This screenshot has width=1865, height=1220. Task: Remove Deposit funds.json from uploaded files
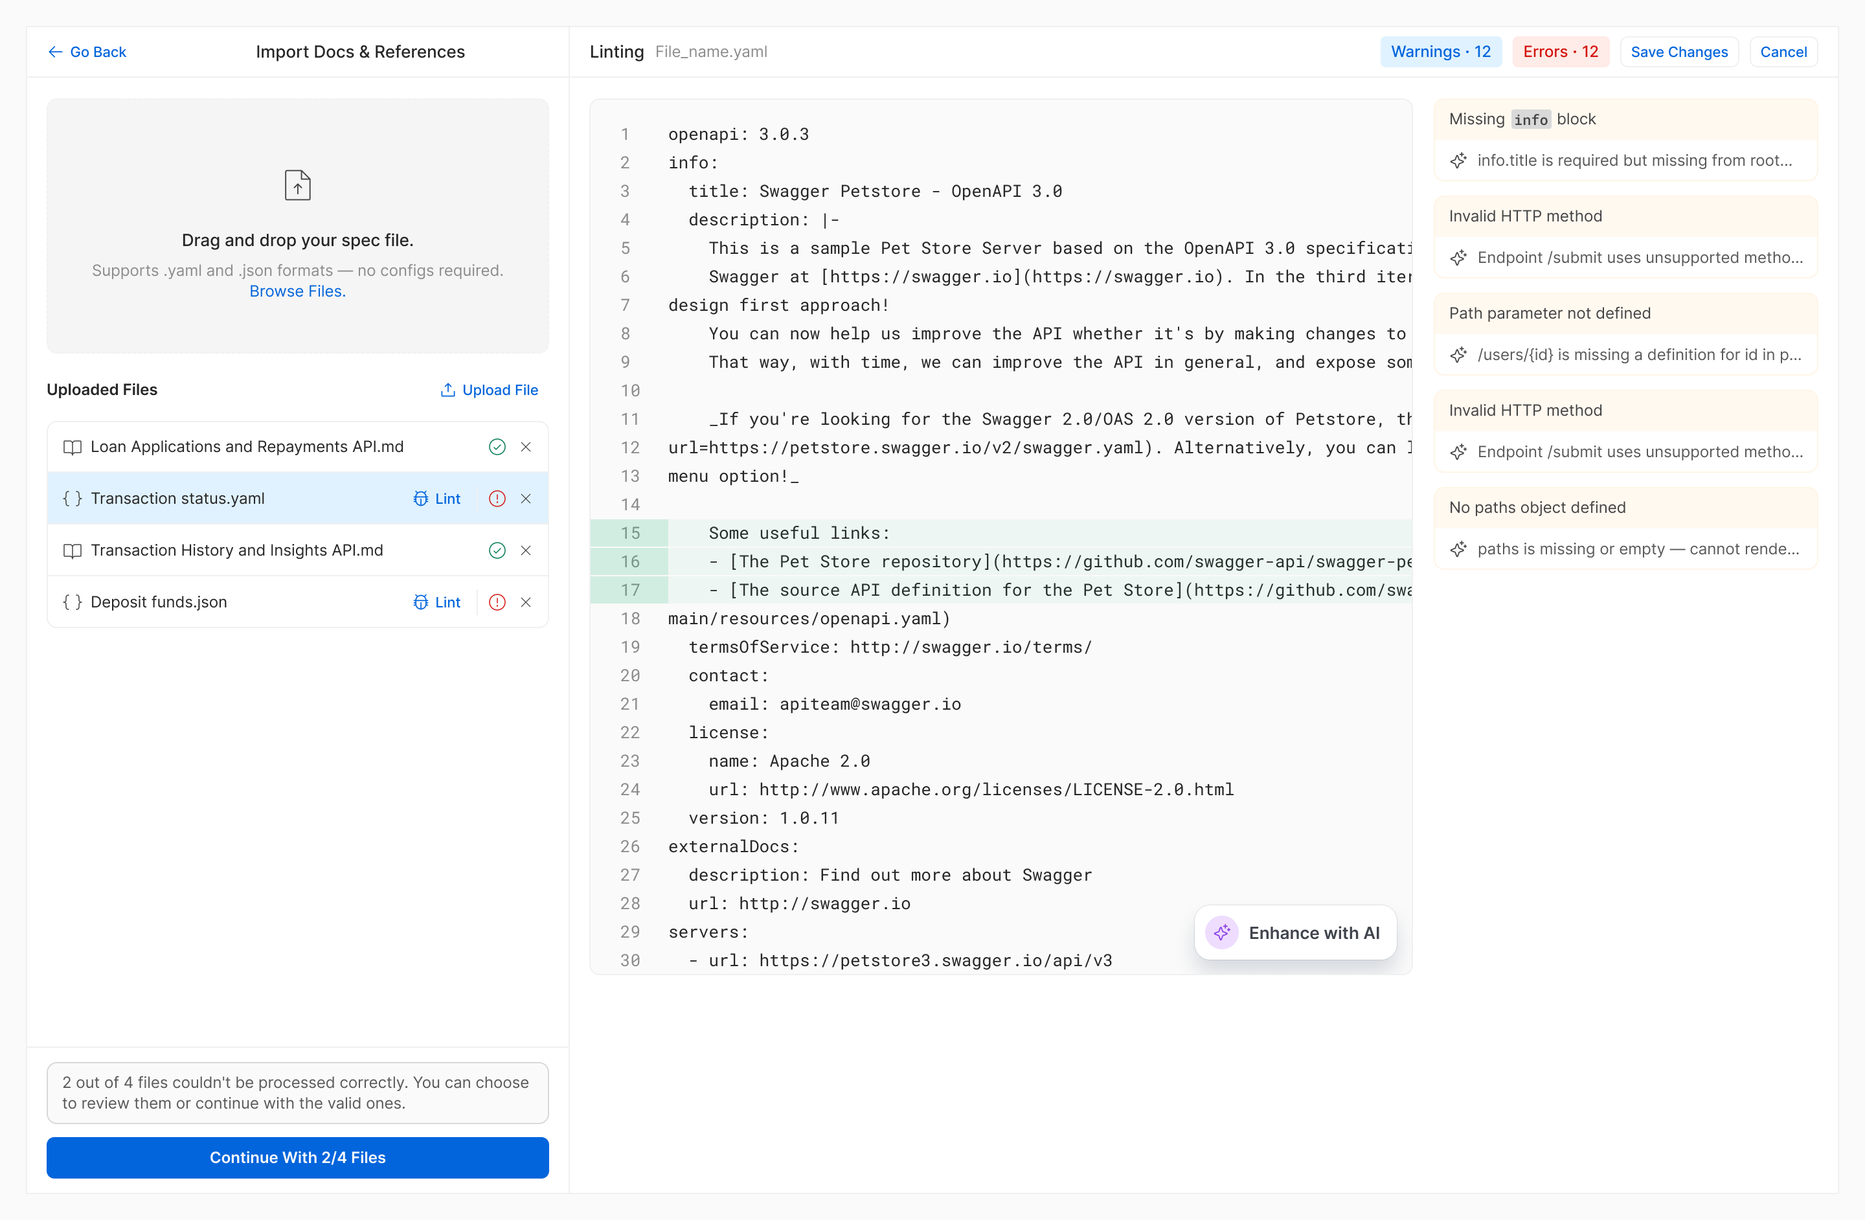tap(526, 602)
